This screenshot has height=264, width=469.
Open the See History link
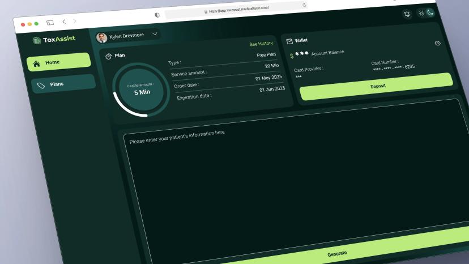pos(261,44)
